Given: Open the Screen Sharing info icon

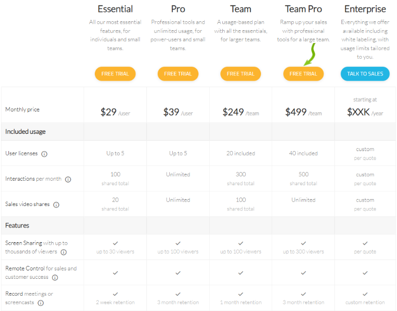Looking at the screenshot, I should (x=64, y=252).
